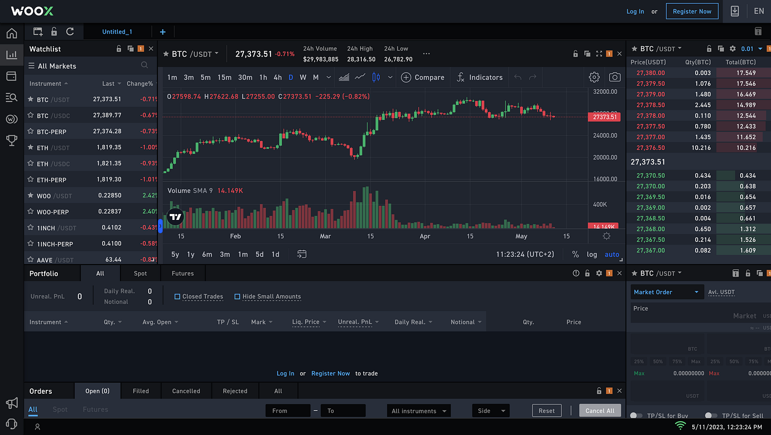
Task: Click the Compare button
Action: click(422, 78)
